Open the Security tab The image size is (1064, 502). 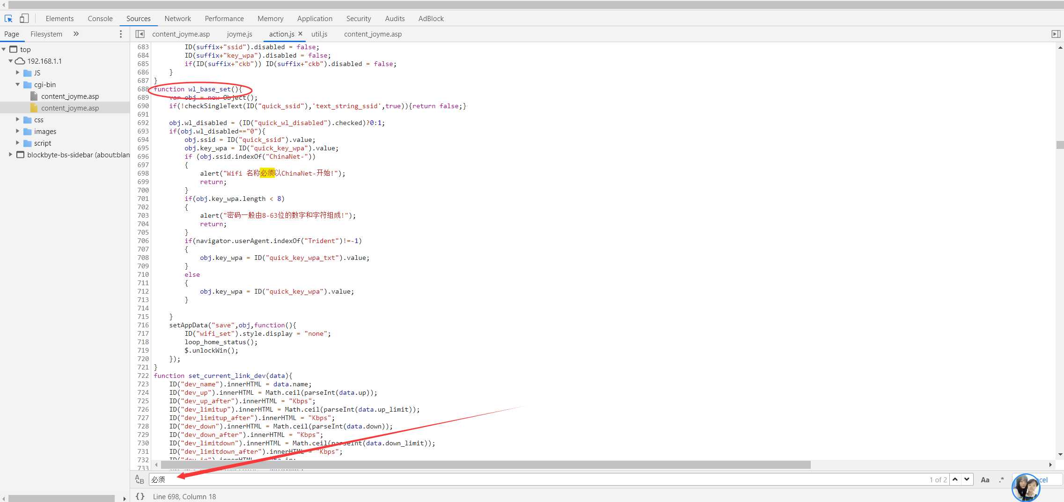[x=359, y=19]
